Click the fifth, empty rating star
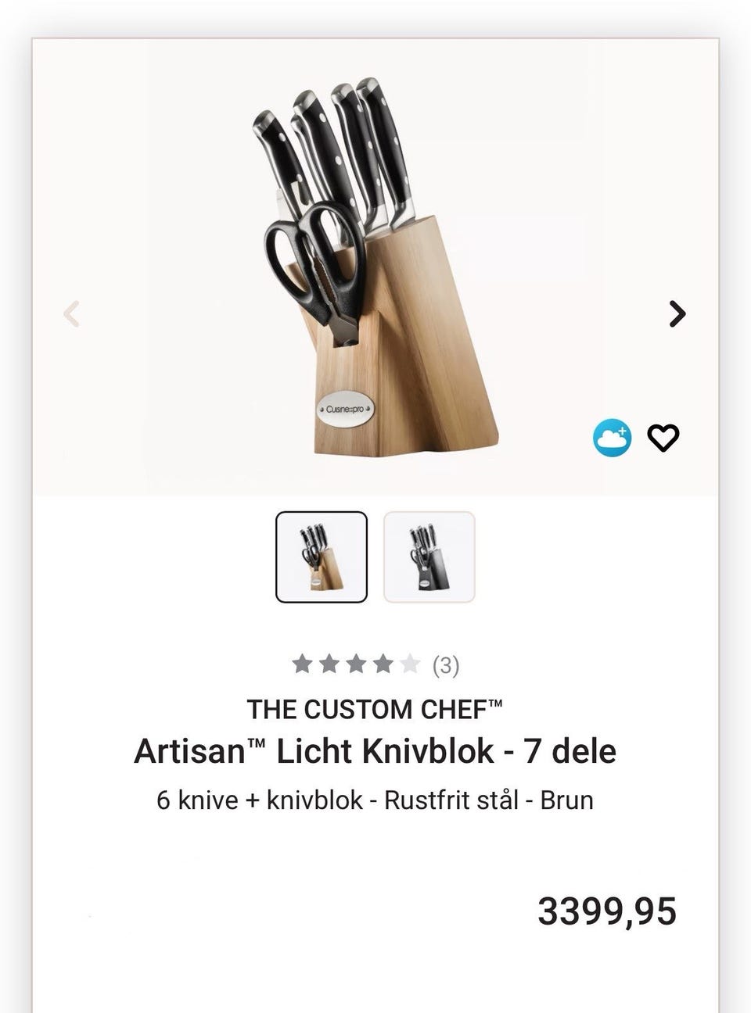This screenshot has height=1013, width=751. [x=410, y=665]
